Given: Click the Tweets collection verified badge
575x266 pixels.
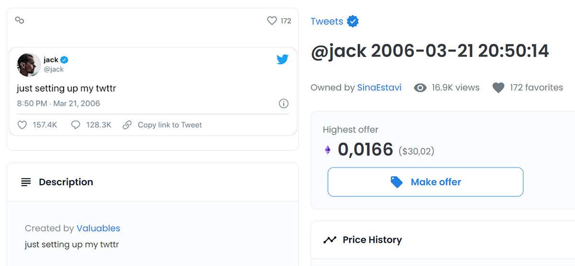Looking at the screenshot, I should [353, 22].
